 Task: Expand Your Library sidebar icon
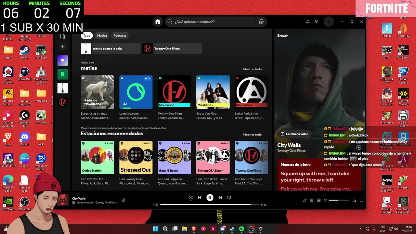(x=63, y=36)
